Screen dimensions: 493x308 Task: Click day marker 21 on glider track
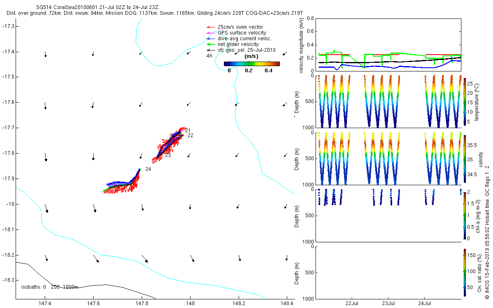tap(188, 131)
